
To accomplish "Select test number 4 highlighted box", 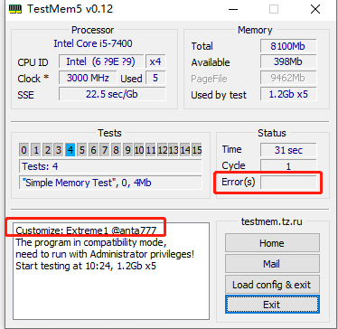I will coord(70,150).
